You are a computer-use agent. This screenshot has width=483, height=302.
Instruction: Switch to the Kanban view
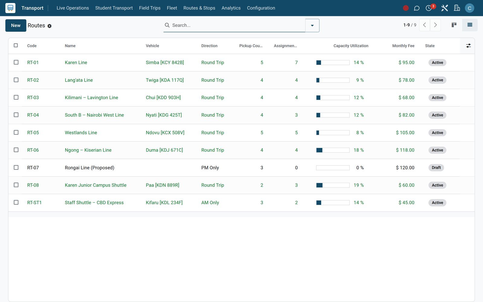click(x=454, y=25)
